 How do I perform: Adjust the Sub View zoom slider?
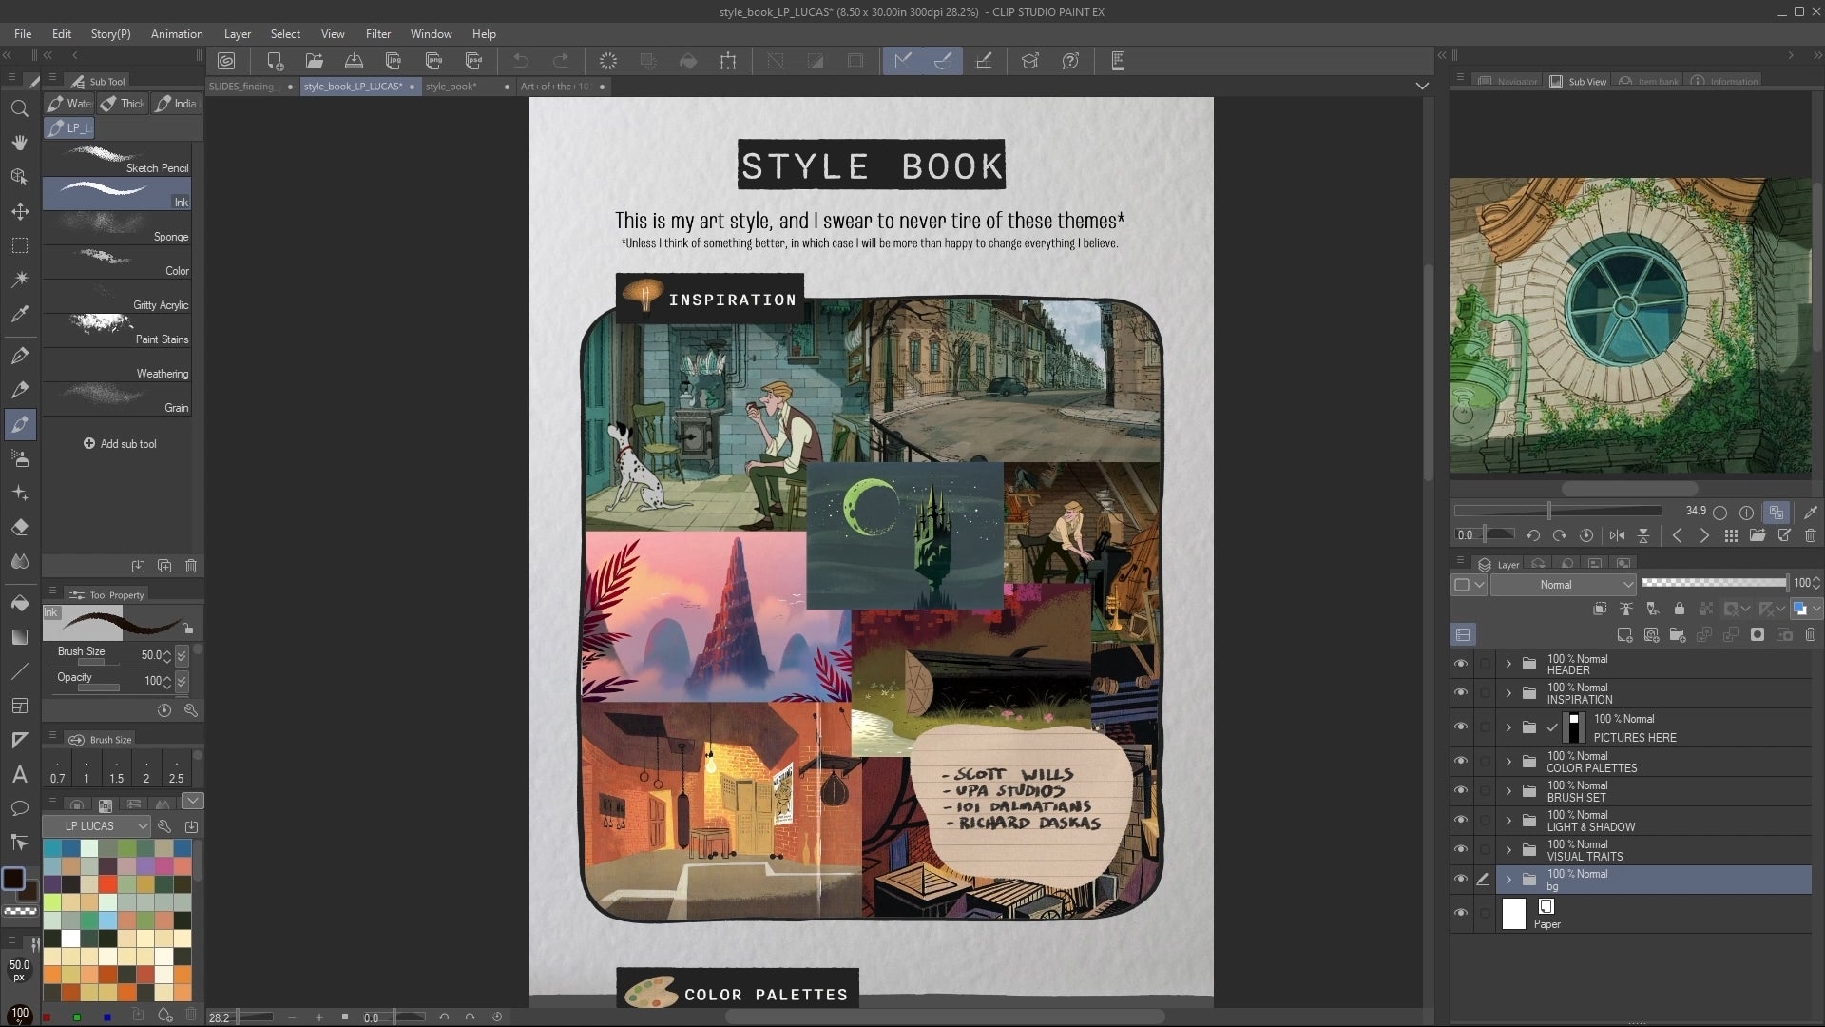tap(1557, 512)
